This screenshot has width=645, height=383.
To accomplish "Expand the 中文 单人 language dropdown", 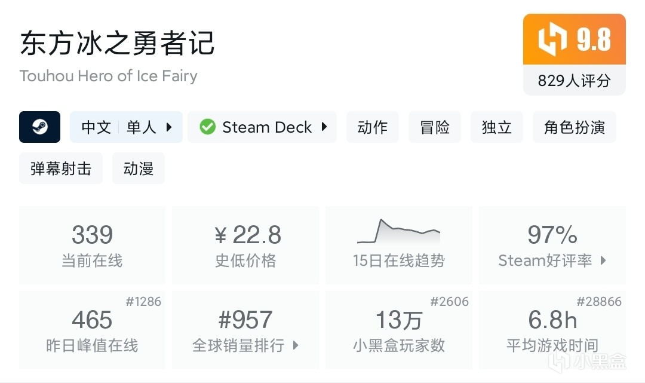I will tap(169, 127).
